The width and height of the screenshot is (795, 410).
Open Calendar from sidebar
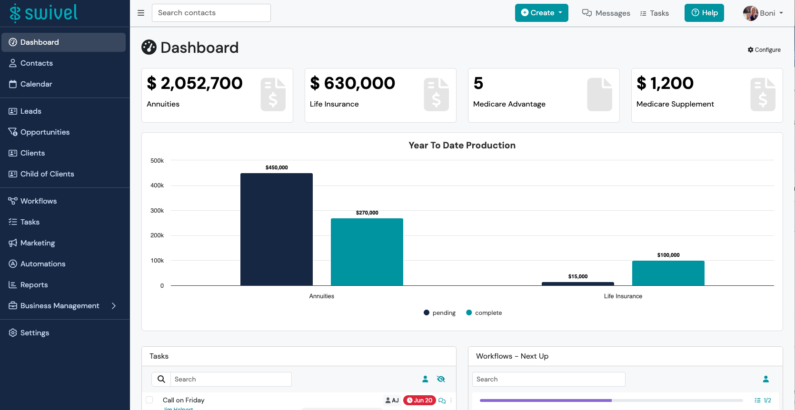64,84
